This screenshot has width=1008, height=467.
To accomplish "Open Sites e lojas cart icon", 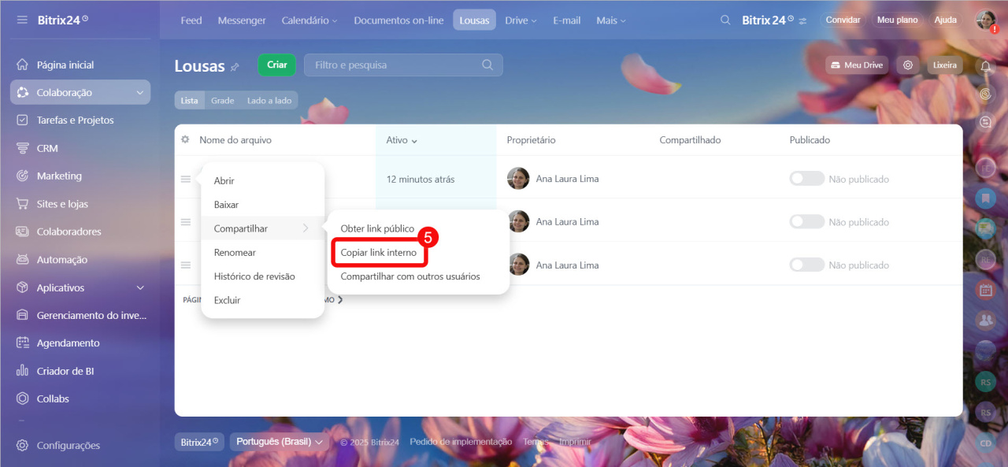I will pos(22,204).
